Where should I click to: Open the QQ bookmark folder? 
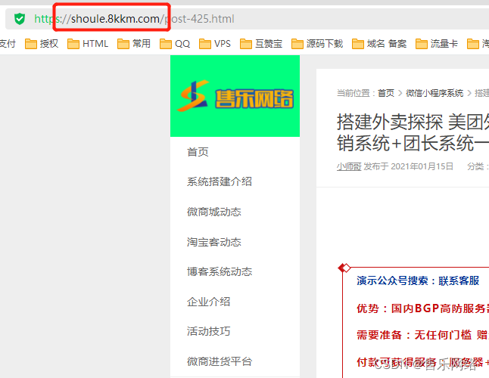[175, 44]
